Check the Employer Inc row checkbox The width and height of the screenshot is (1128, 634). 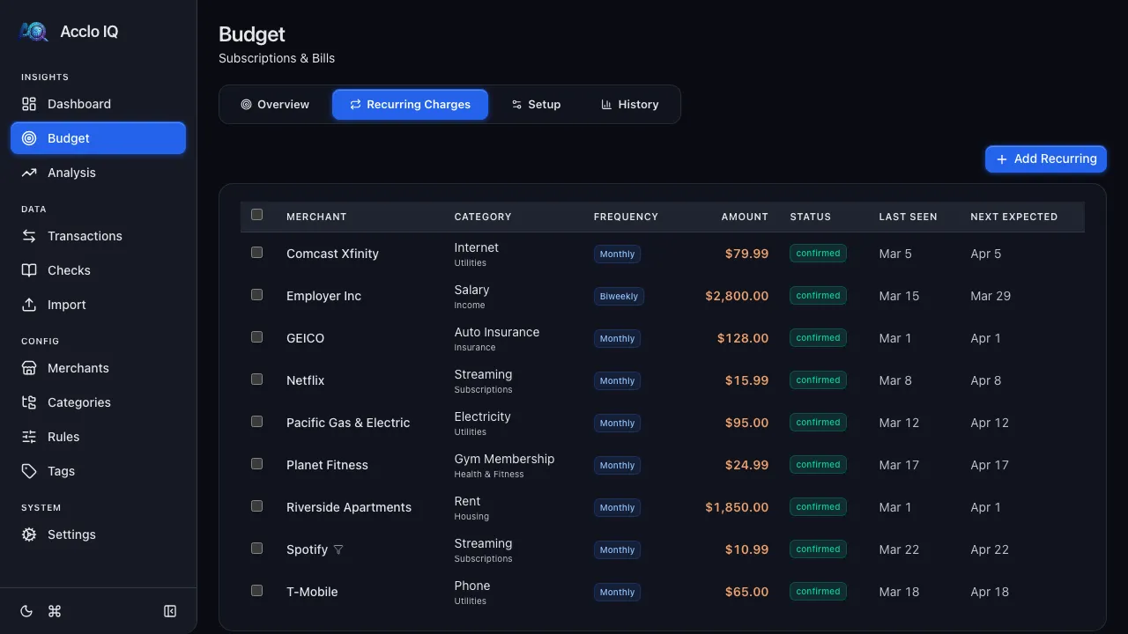tap(256, 294)
